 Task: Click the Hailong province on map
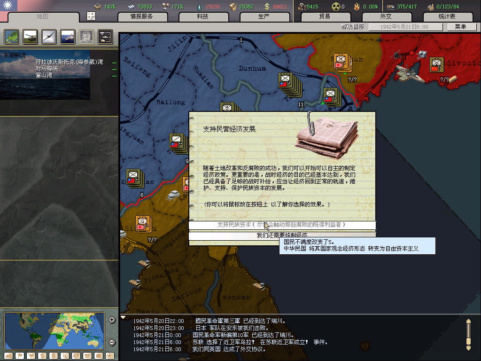coord(171,102)
